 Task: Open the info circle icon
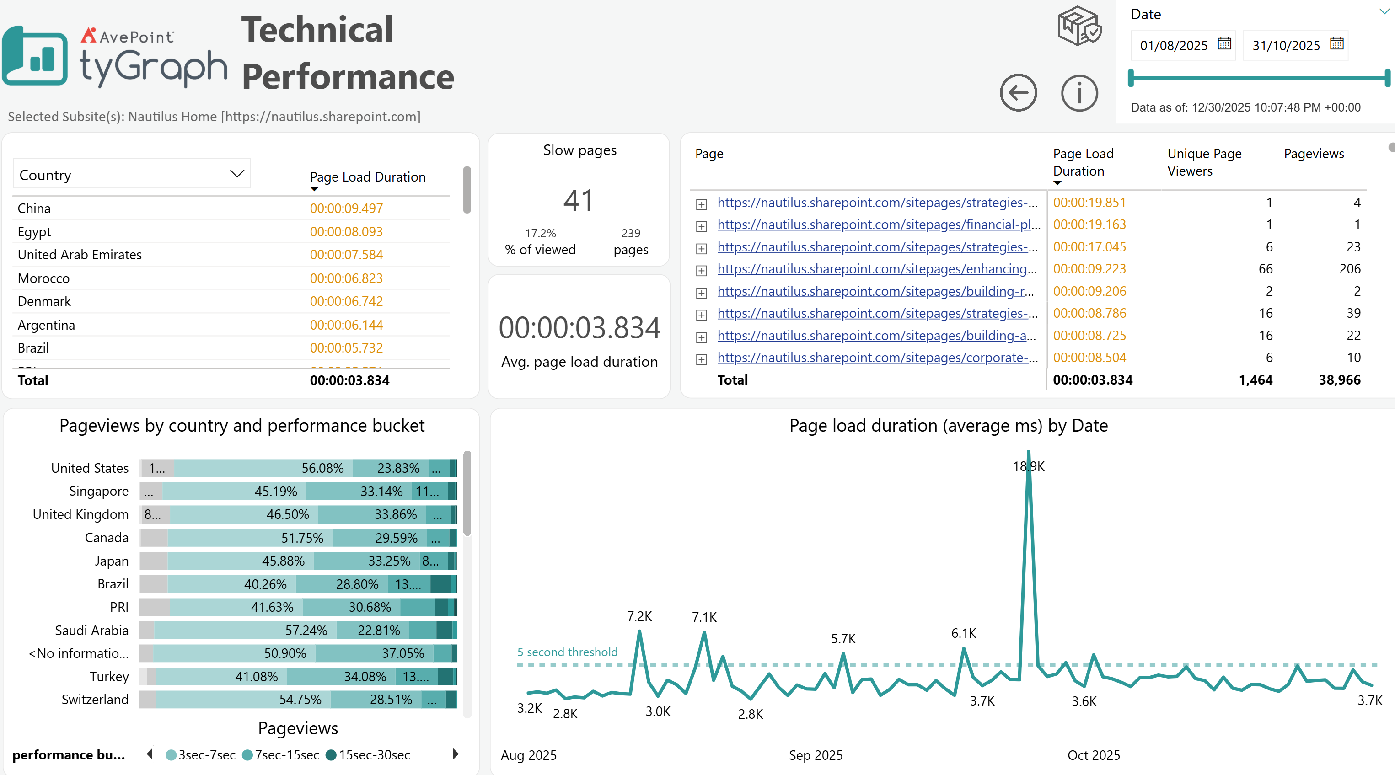[1079, 92]
